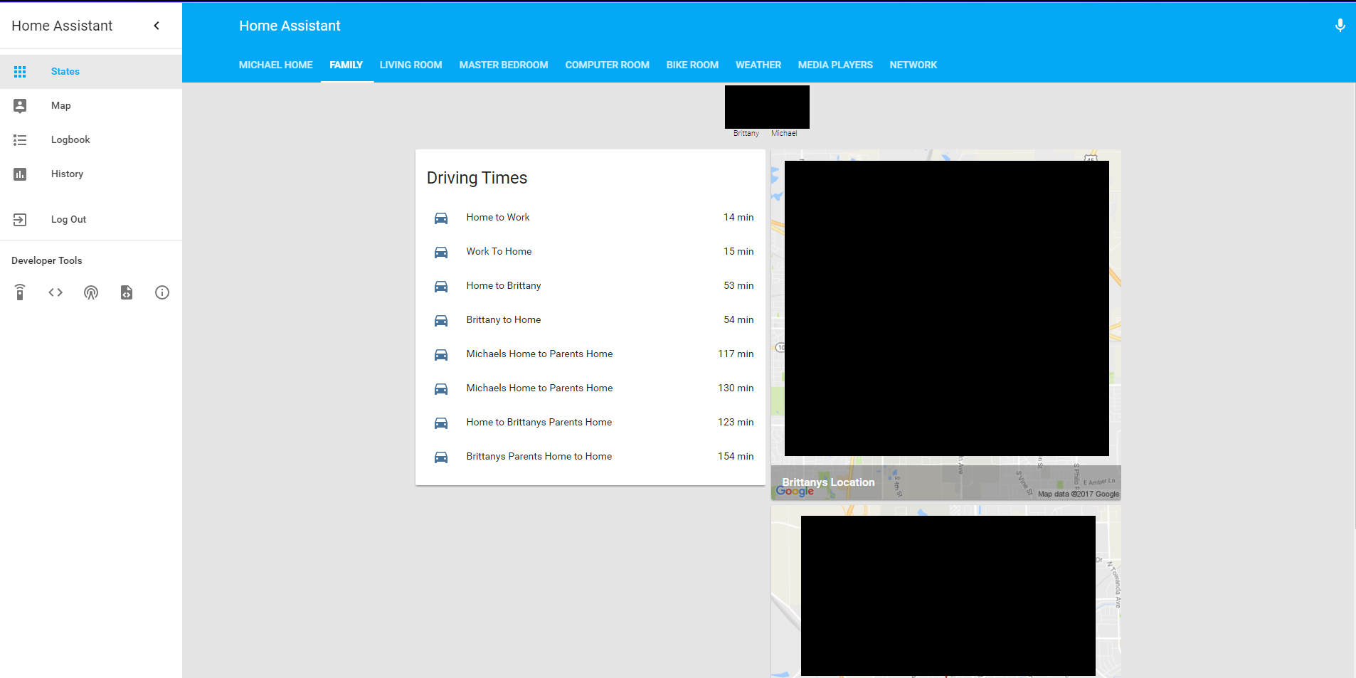Open History chart icon in sidebar
1356x678 pixels.
point(20,174)
